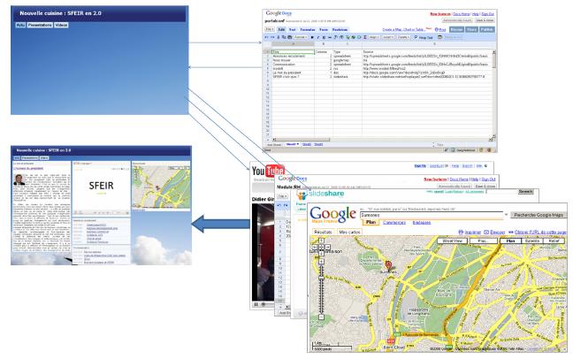Select Form tab in portalconf spreadsheet
Viewport: 573px width, 359px height.
tap(324, 29)
